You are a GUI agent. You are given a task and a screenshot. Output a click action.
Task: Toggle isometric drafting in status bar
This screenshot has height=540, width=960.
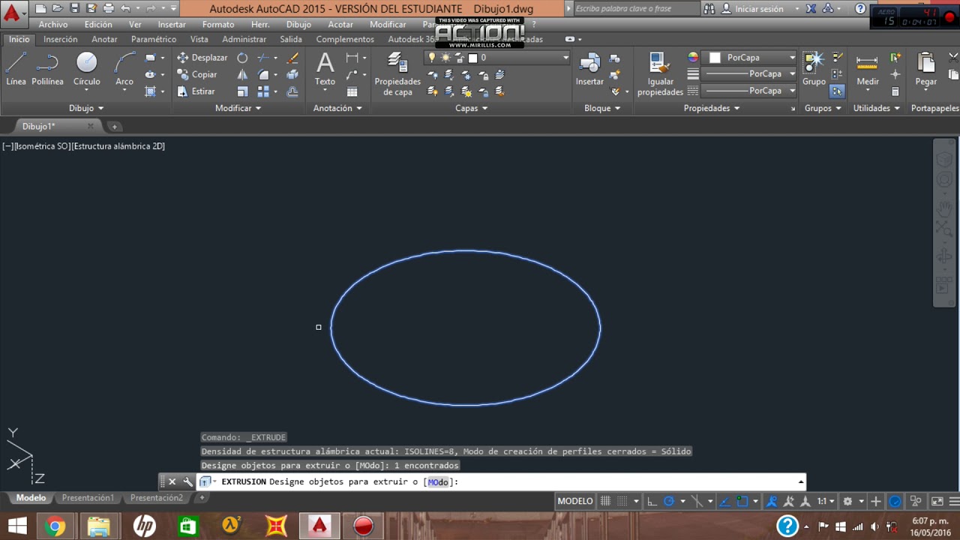[697, 501]
